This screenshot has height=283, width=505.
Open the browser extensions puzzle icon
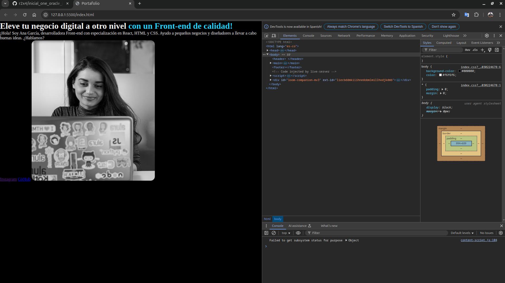(x=476, y=15)
